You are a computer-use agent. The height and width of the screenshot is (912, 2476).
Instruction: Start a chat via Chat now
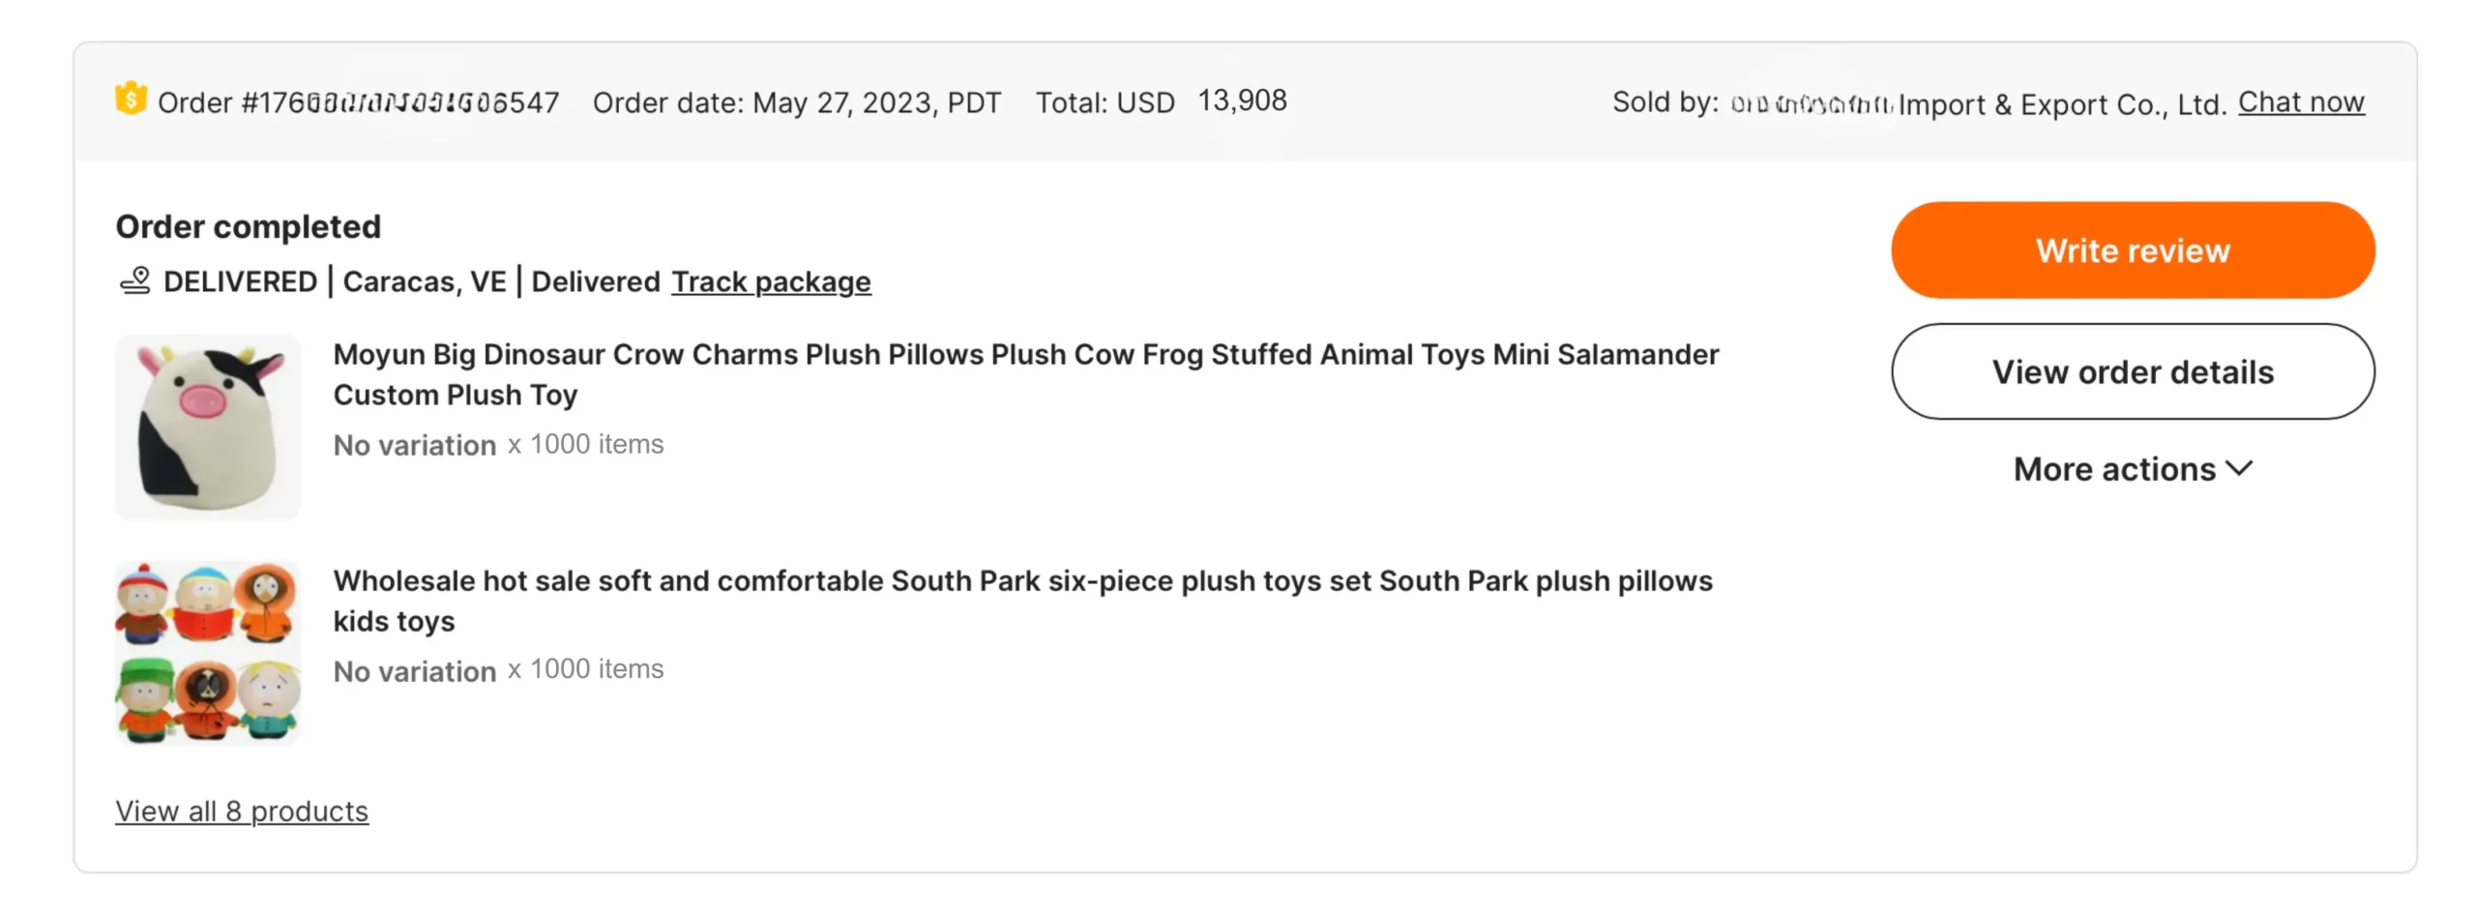click(2299, 102)
